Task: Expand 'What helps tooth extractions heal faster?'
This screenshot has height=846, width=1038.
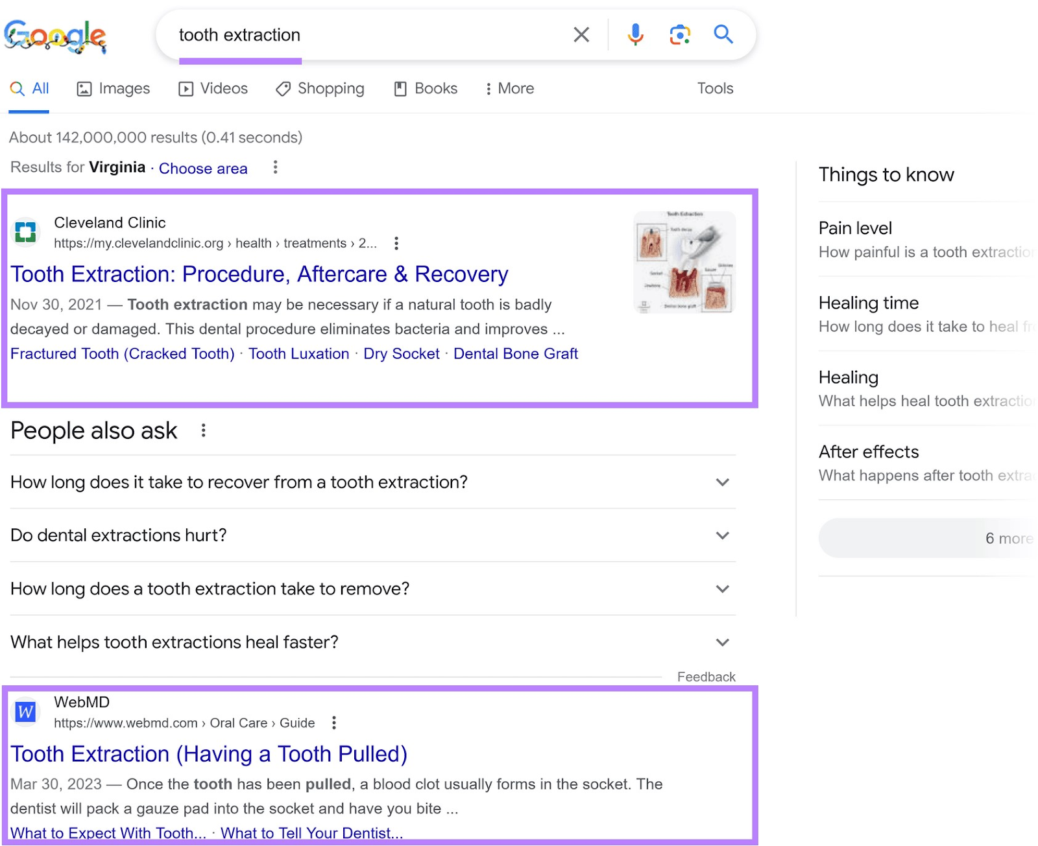Action: click(721, 642)
